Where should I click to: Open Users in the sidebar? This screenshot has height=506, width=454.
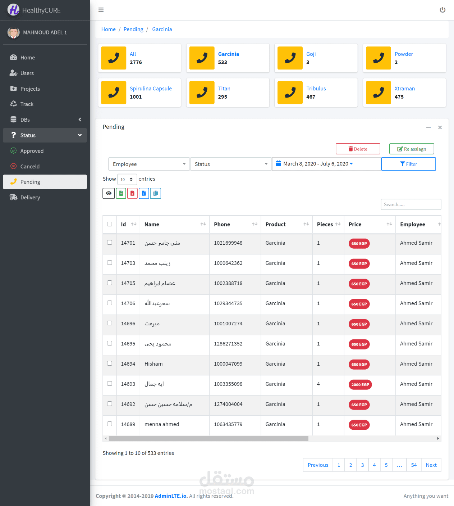[45, 73]
